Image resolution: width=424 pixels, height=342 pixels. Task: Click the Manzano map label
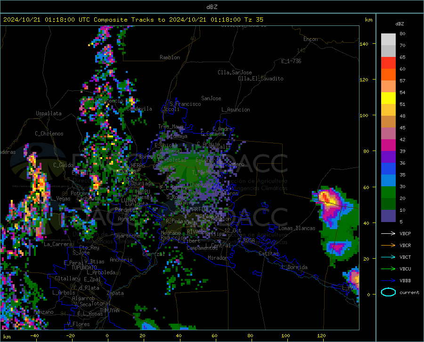click(x=43, y=312)
